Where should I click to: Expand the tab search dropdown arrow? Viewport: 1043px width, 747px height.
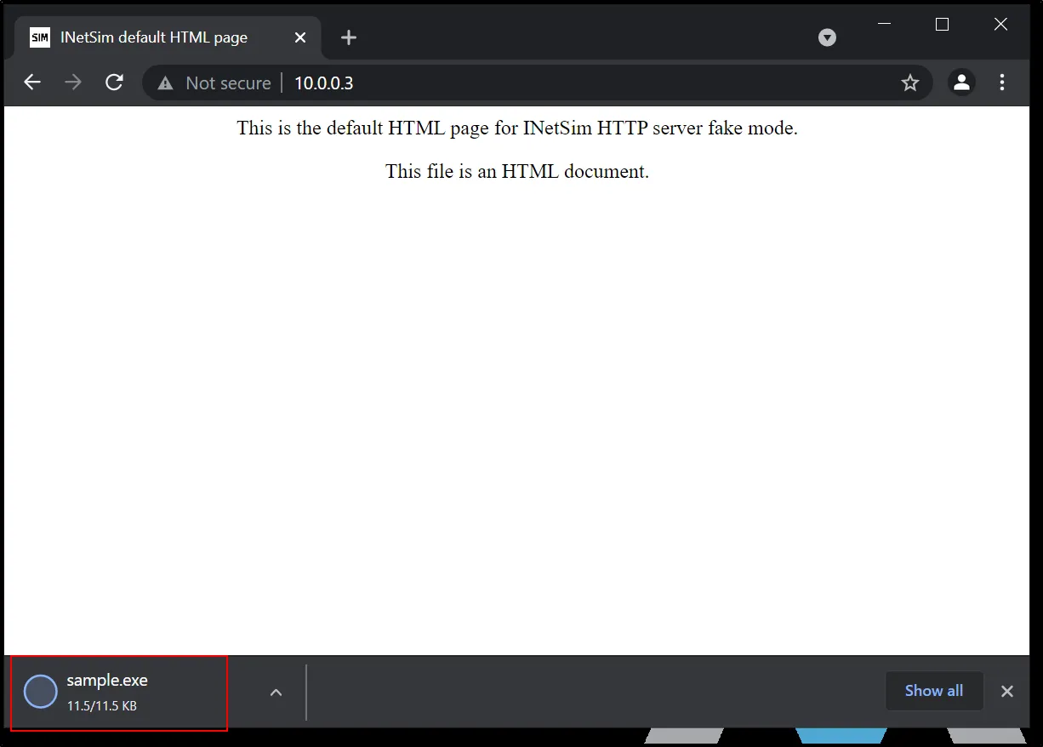pos(827,37)
